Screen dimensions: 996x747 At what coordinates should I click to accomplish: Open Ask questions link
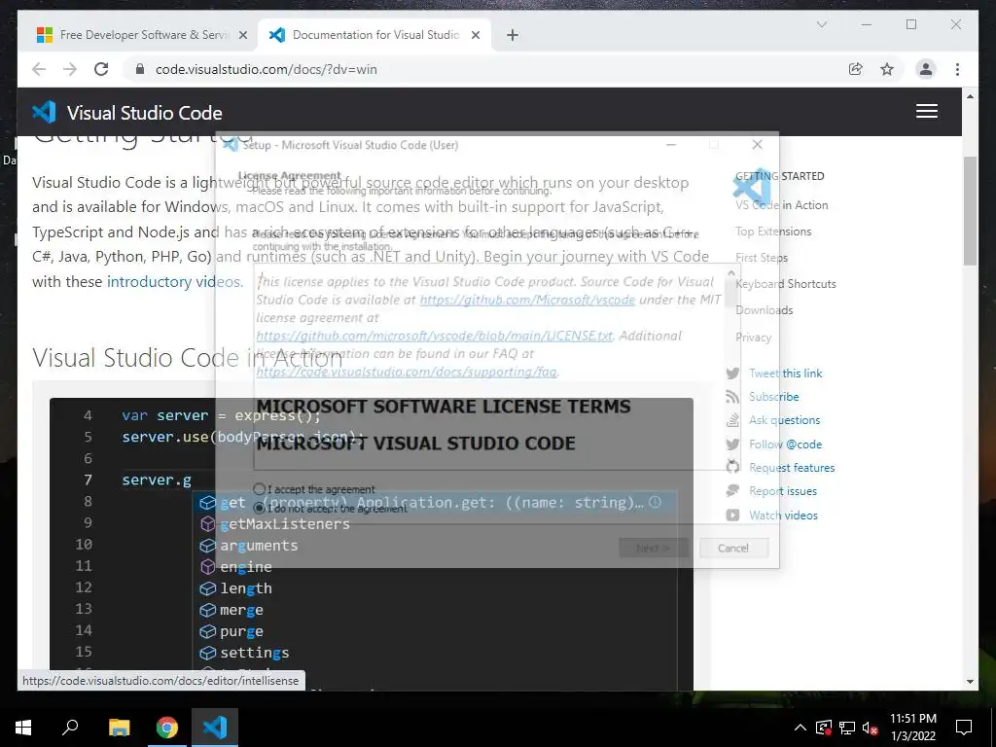click(x=785, y=420)
